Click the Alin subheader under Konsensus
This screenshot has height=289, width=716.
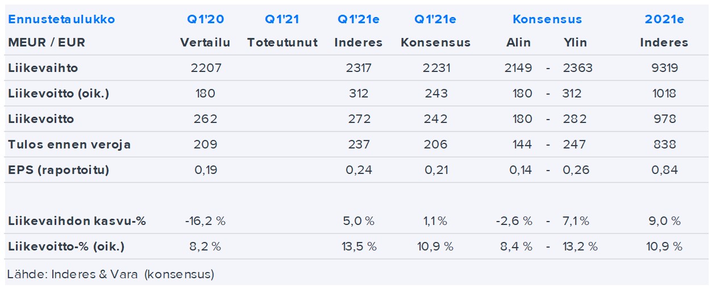(518, 42)
